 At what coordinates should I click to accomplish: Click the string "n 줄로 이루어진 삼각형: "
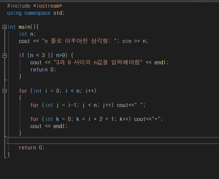tap(79, 41)
